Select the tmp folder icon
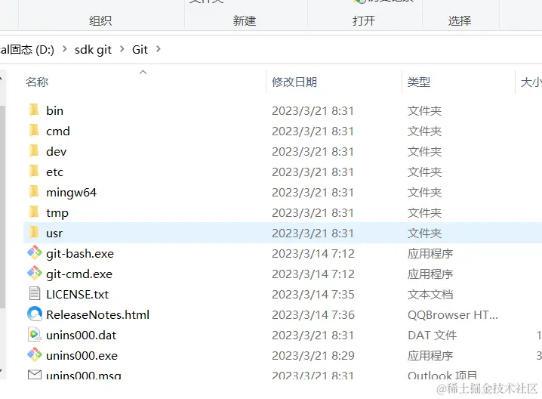The image size is (542, 399). point(34,213)
